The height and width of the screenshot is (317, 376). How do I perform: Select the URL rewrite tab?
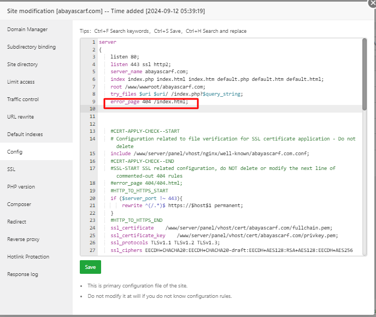click(x=20, y=117)
